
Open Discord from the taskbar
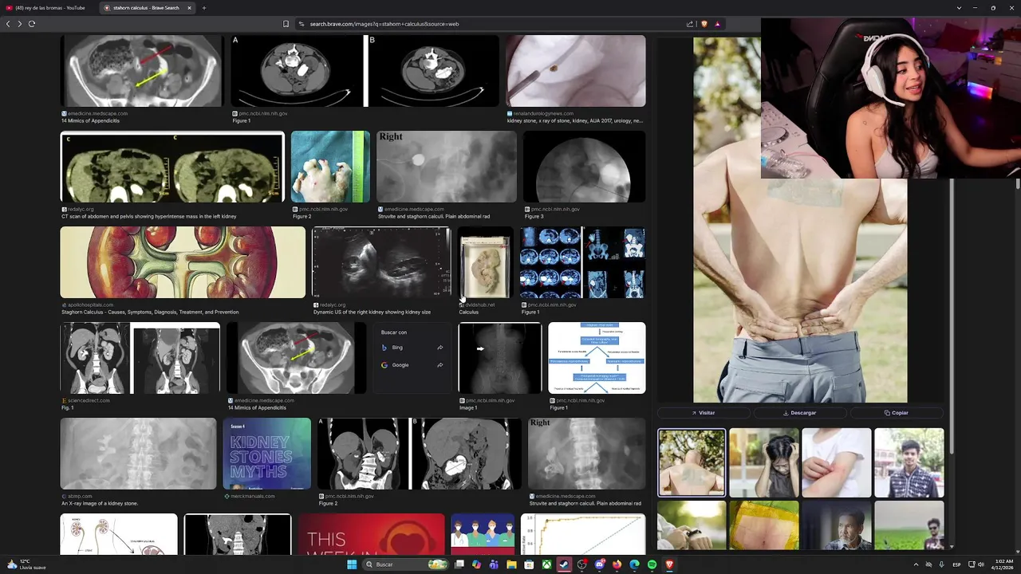pyautogui.click(x=599, y=564)
